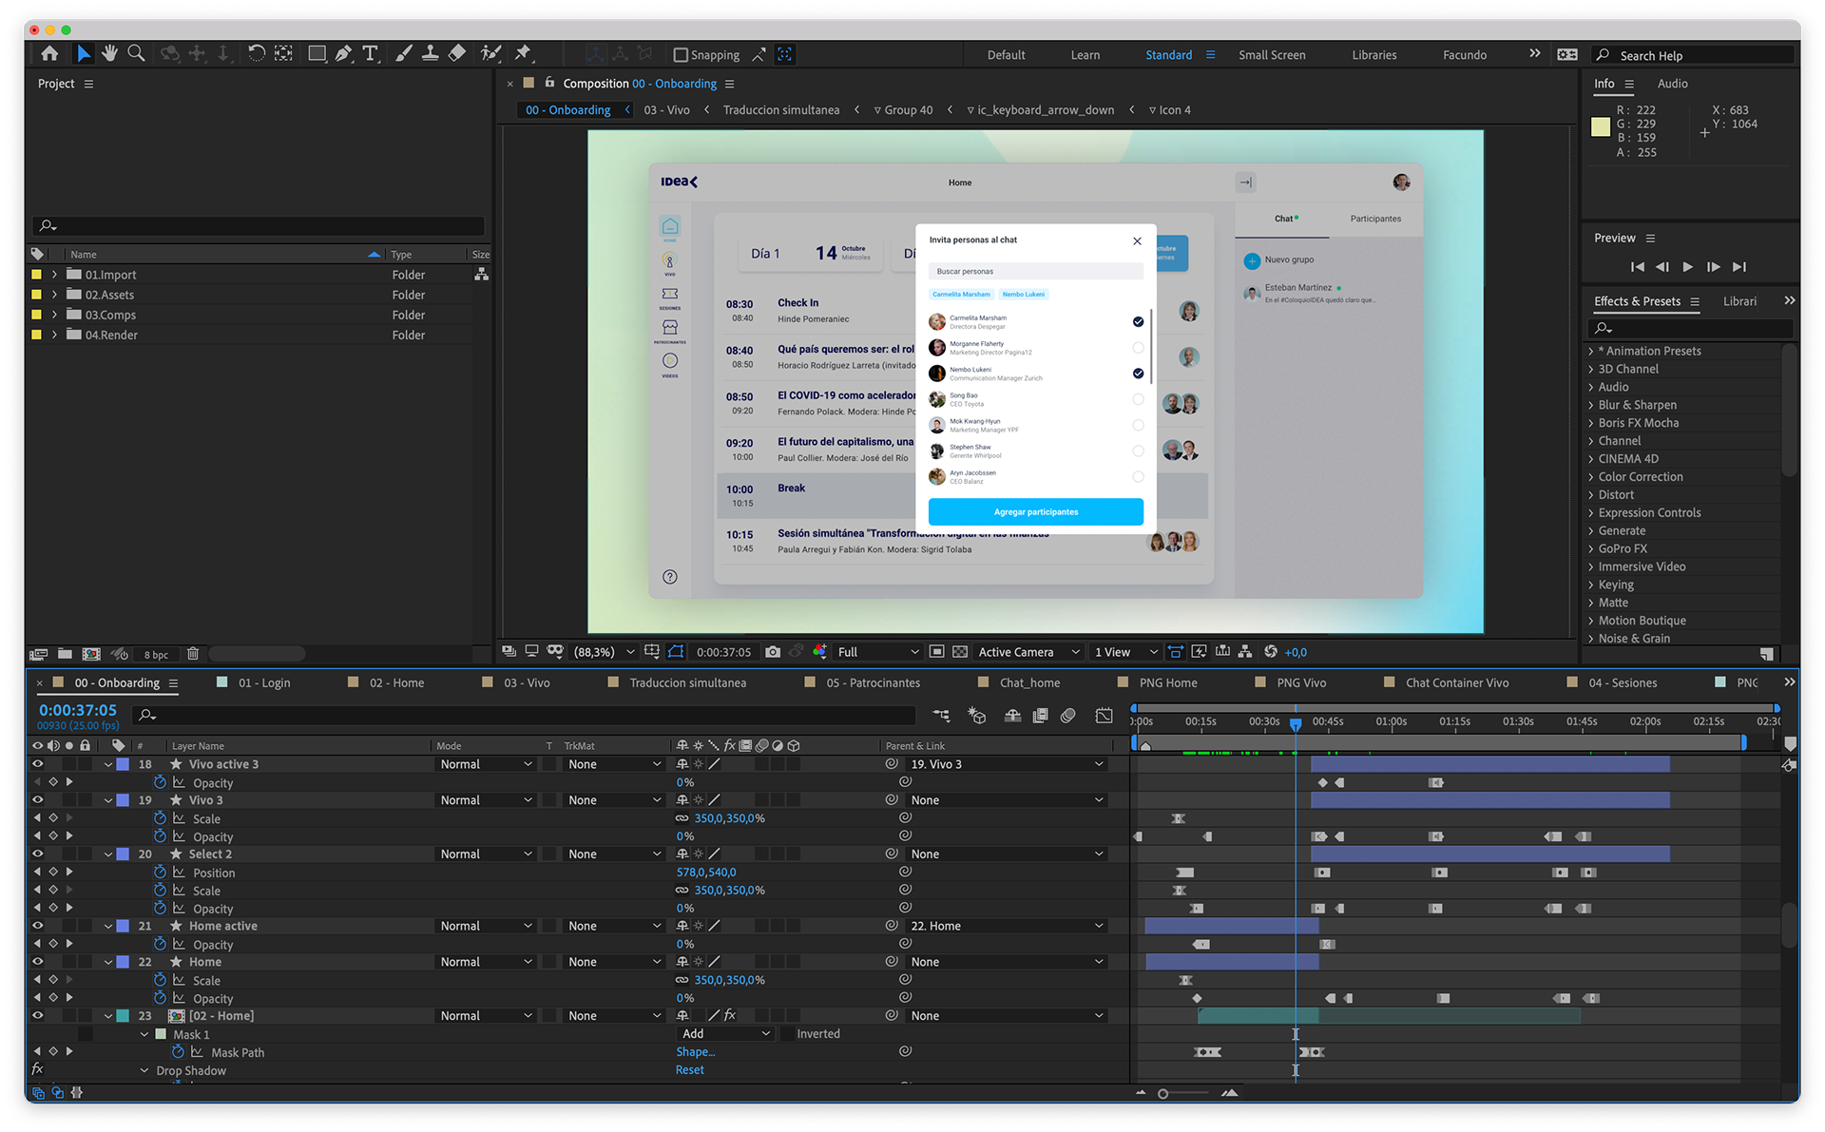Hide the Vivo active 3 layer
1825x1132 pixels.
point(38,764)
